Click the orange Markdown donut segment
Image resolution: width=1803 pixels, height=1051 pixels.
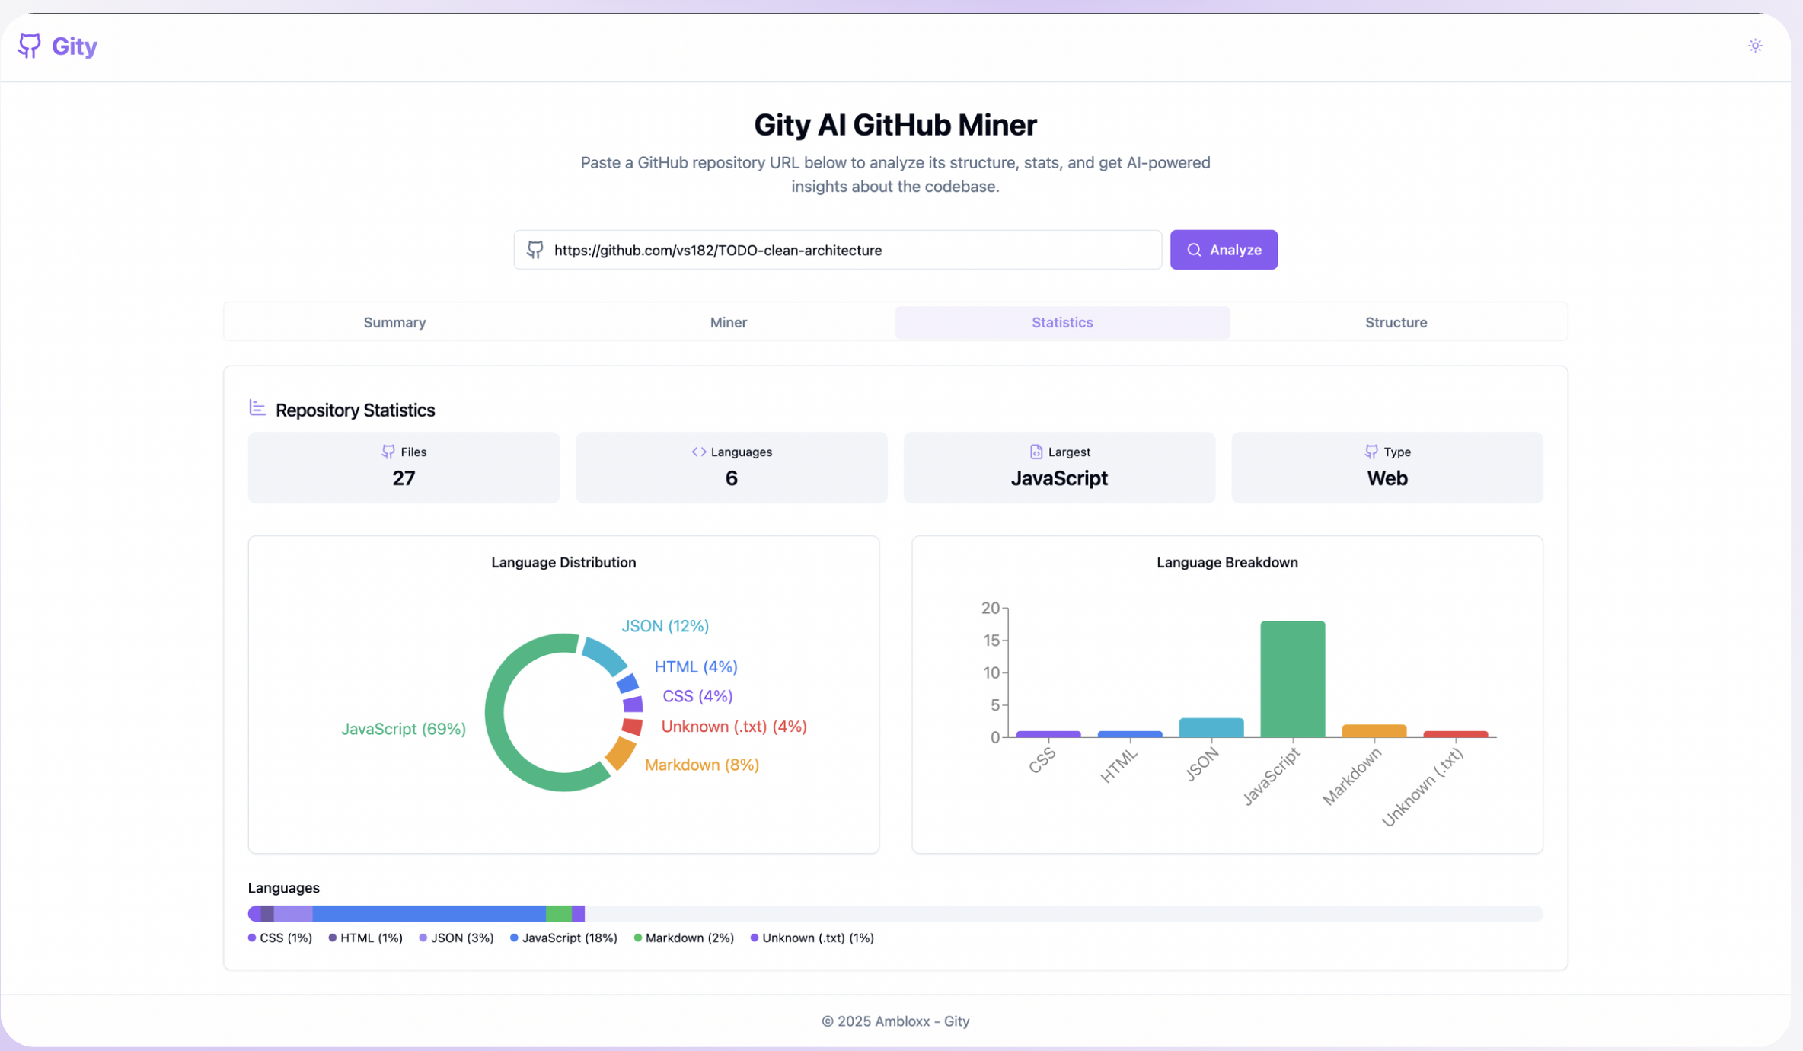[621, 753]
